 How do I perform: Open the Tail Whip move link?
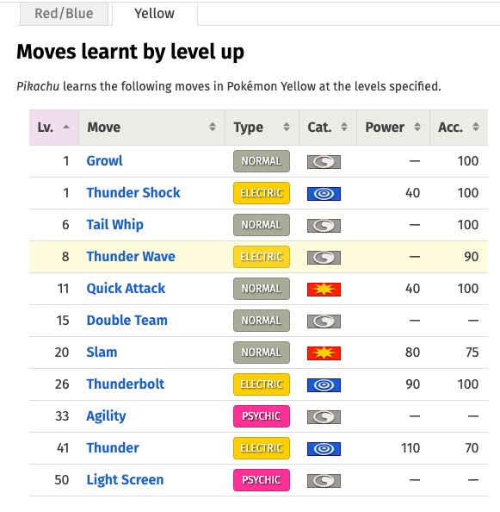point(114,225)
